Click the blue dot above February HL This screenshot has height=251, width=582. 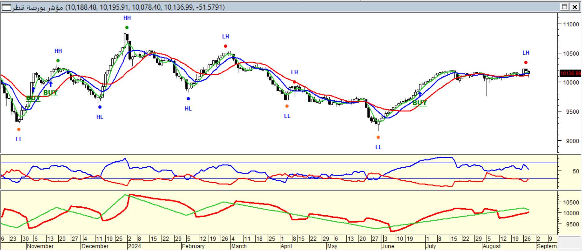tap(188, 99)
